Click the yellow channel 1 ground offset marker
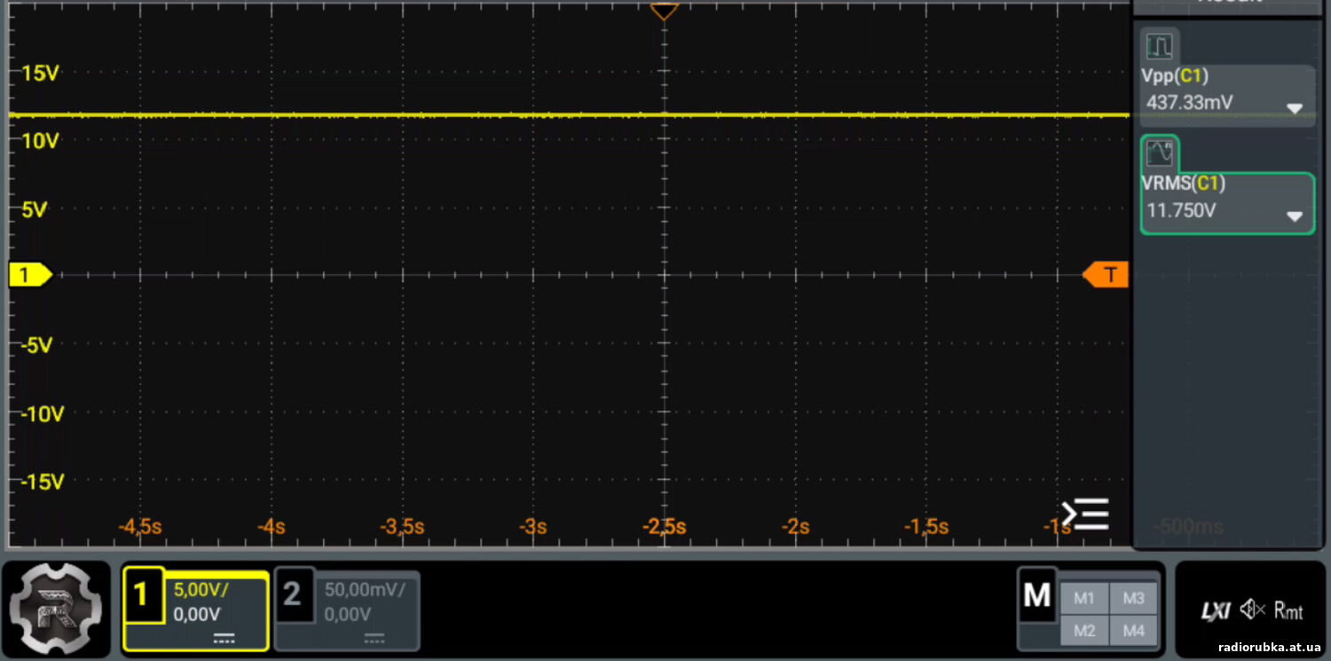The height and width of the screenshot is (661, 1331). pyautogui.click(x=29, y=275)
